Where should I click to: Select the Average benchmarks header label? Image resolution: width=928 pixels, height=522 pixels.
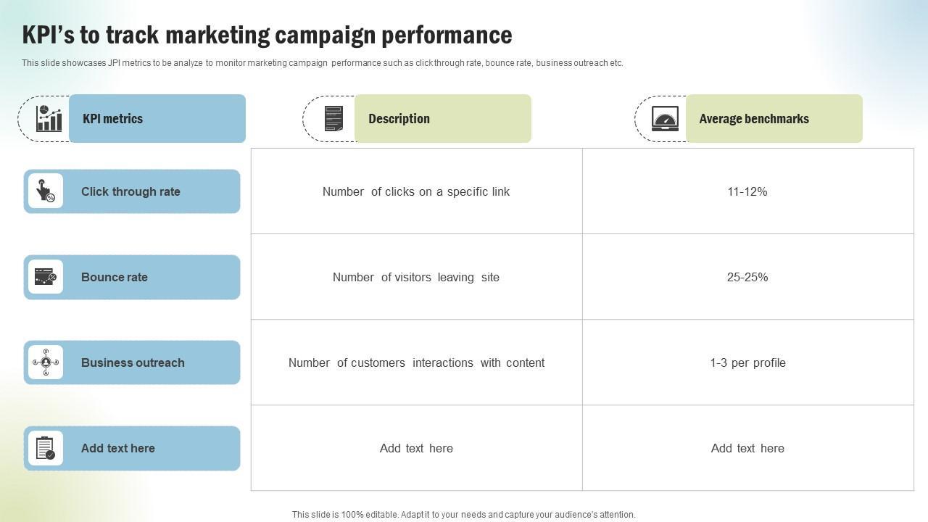click(x=754, y=119)
